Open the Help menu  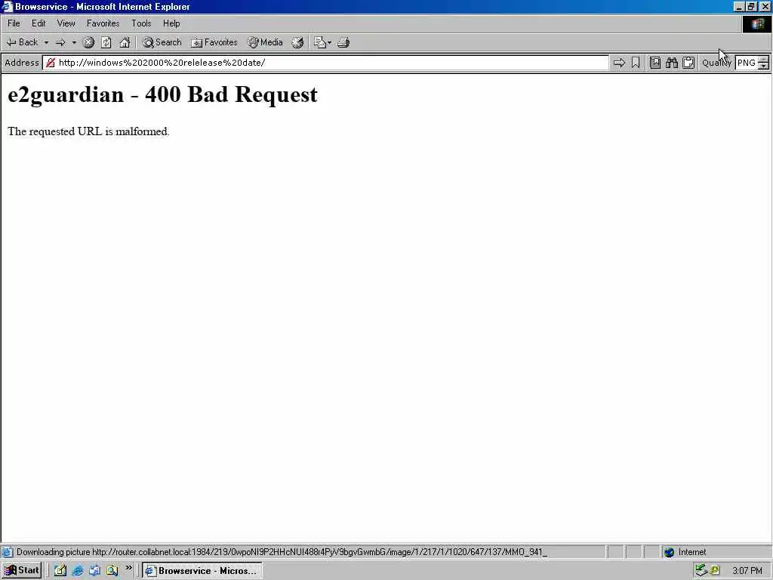[x=171, y=23]
